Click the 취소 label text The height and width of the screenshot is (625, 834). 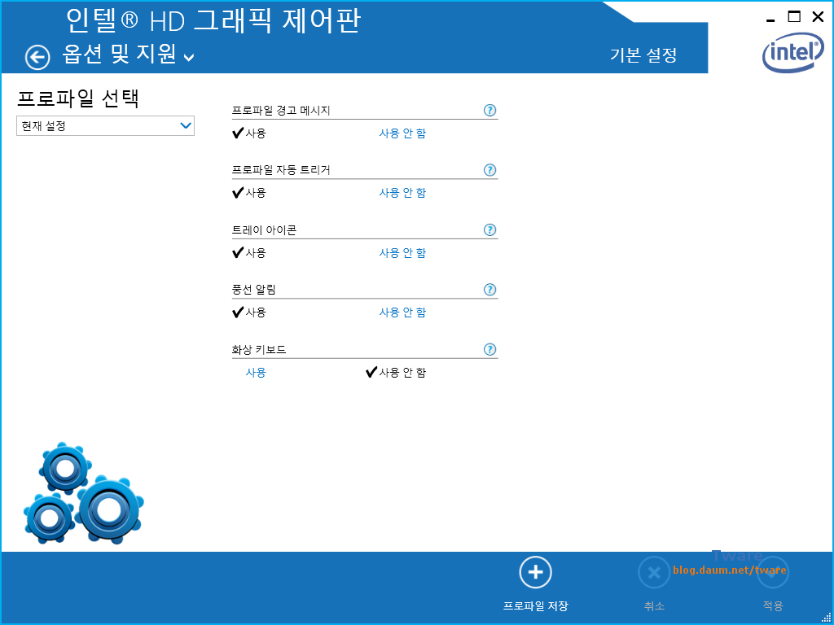pyautogui.click(x=654, y=605)
